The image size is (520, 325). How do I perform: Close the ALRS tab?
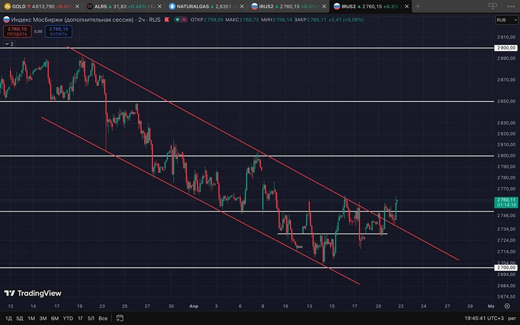(x=160, y=6)
